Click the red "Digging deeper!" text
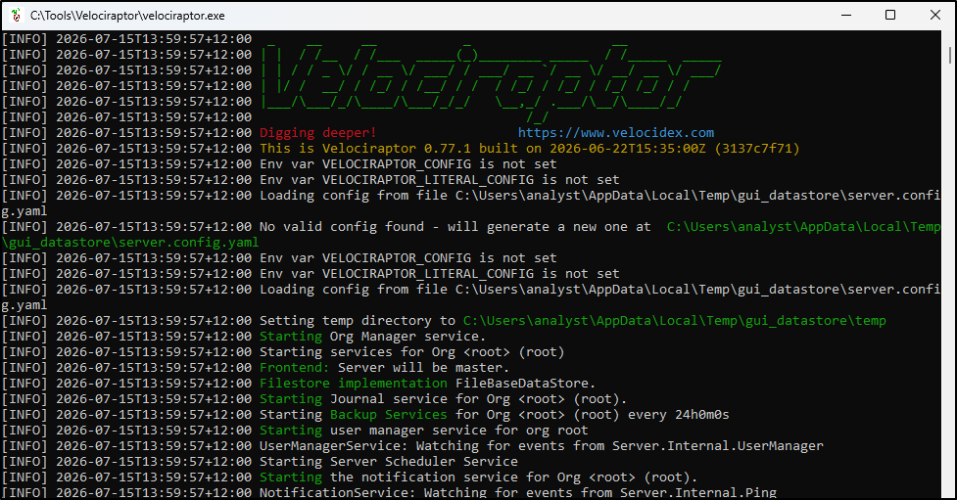Screen dimensions: 957x500 [318, 133]
